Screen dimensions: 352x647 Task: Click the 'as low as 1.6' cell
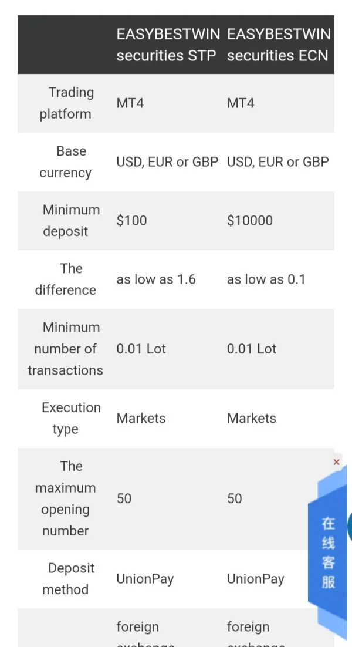point(156,279)
